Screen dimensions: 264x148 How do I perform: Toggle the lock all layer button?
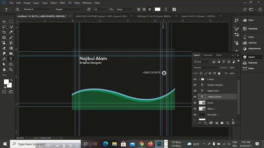[219, 73]
